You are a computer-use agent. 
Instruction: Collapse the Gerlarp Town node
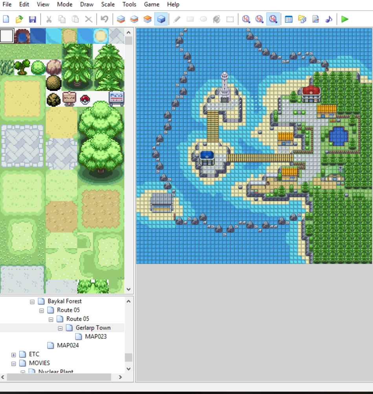click(x=60, y=328)
